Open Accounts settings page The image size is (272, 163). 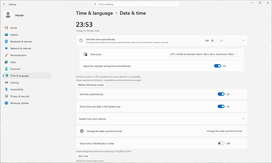pos(27,69)
